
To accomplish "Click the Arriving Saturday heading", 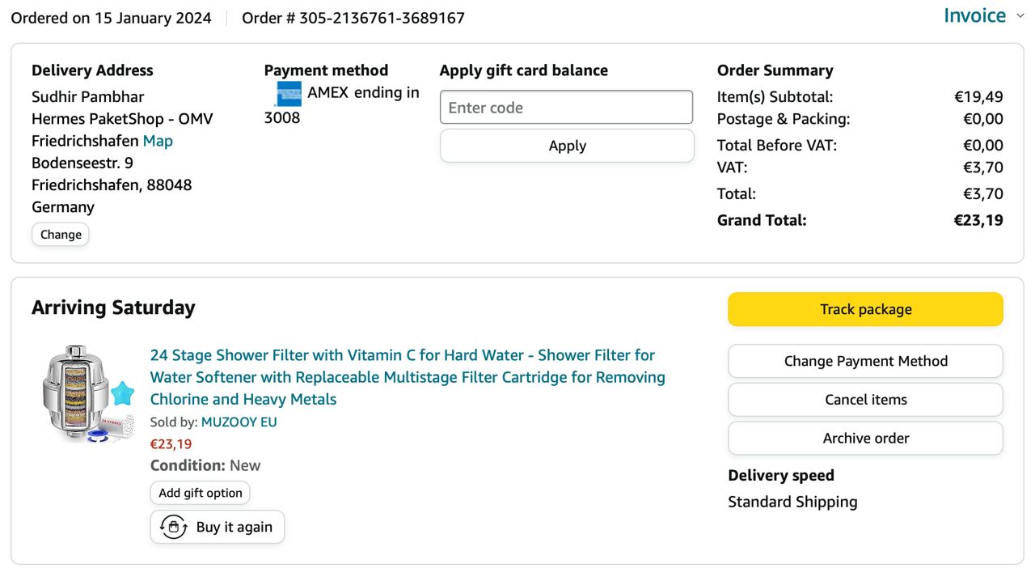I will (x=113, y=307).
